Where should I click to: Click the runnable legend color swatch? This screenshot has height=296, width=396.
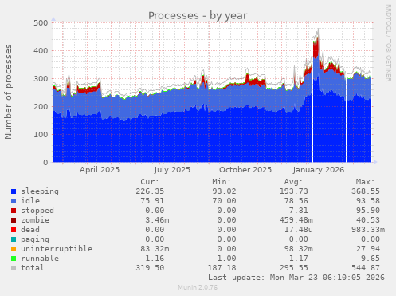[14, 259]
